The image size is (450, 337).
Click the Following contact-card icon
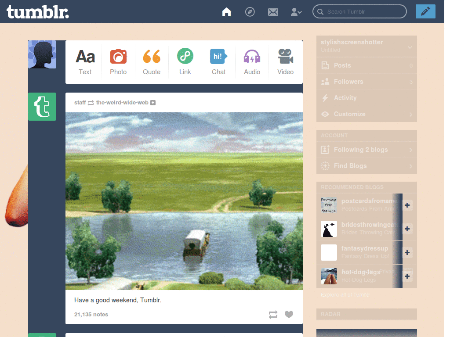pos(325,150)
